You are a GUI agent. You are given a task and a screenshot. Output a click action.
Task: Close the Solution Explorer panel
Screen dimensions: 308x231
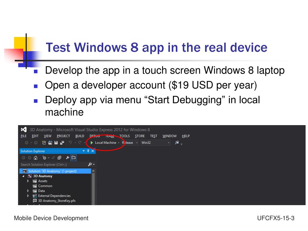[x=93, y=151]
